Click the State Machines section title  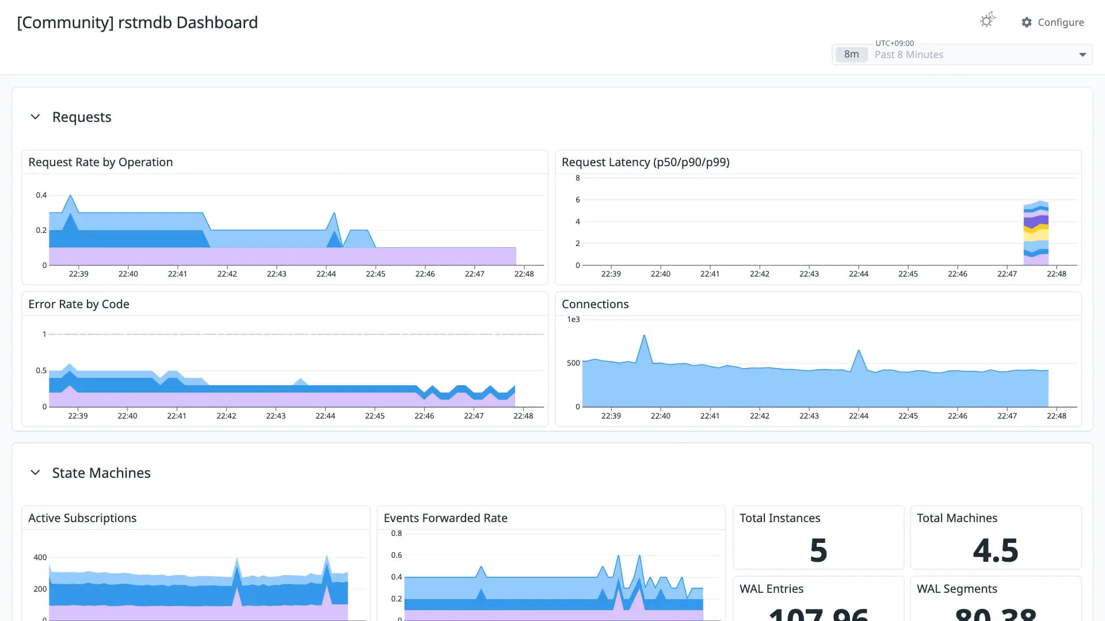click(101, 473)
